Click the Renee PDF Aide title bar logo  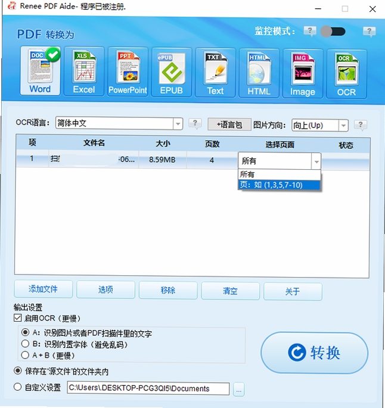click(12, 6)
